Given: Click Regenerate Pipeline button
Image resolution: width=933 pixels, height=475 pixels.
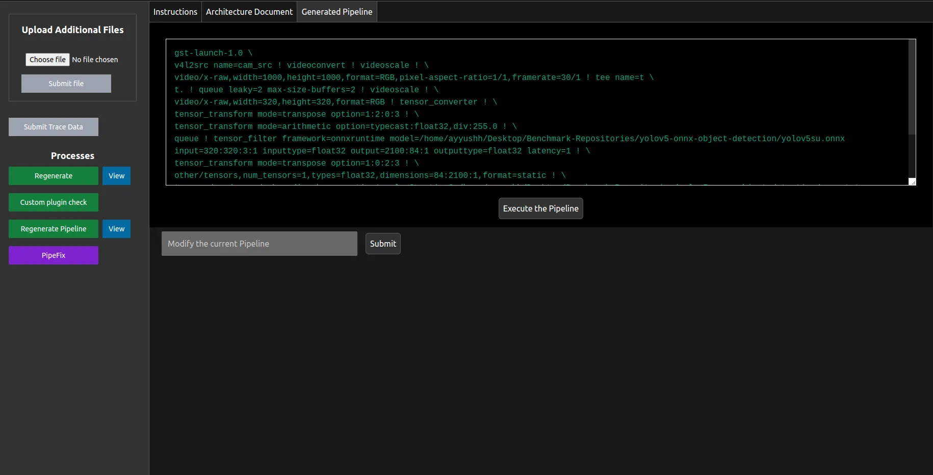Looking at the screenshot, I should click(x=54, y=229).
